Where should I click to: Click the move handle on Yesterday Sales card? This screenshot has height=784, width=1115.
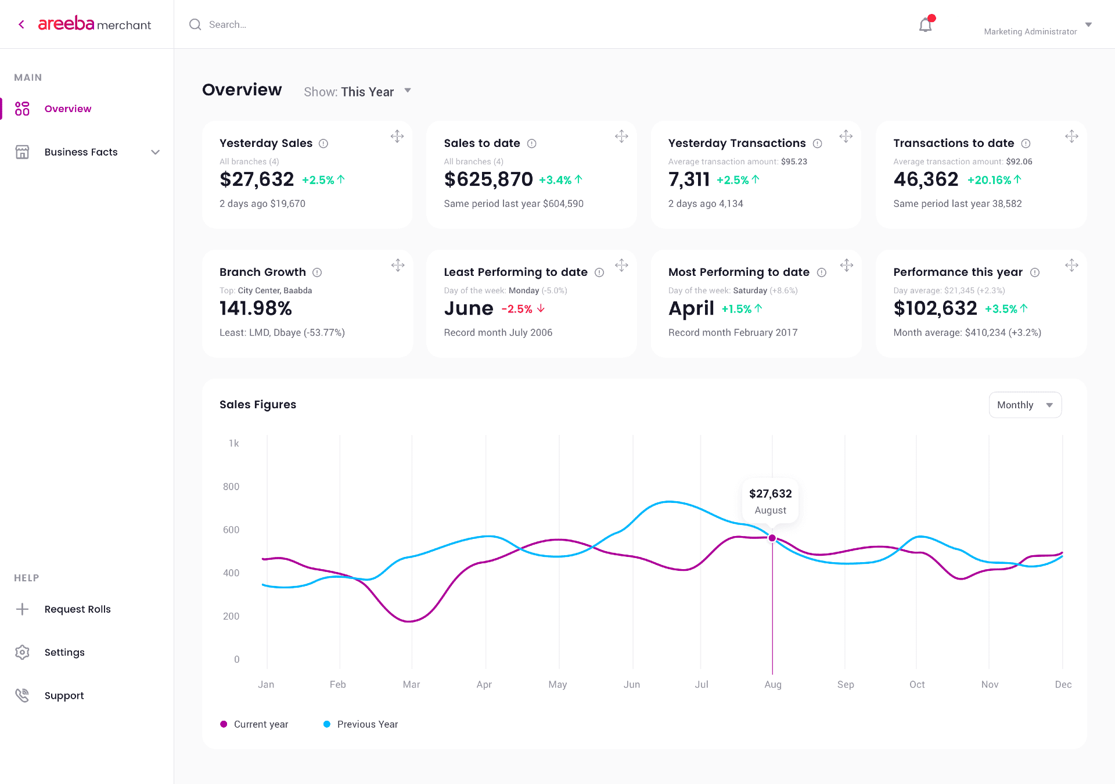point(397,136)
